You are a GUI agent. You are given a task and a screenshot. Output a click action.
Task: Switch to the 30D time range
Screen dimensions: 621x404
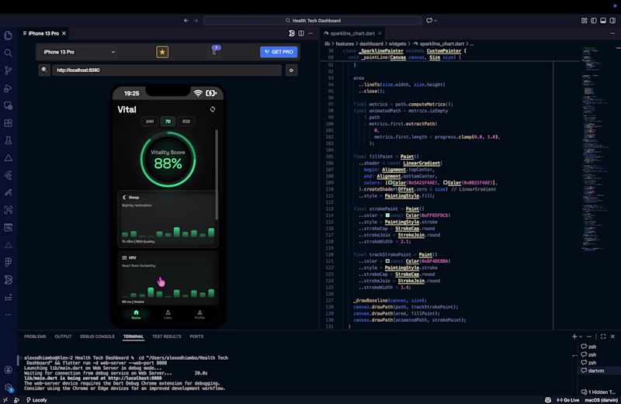(x=186, y=122)
